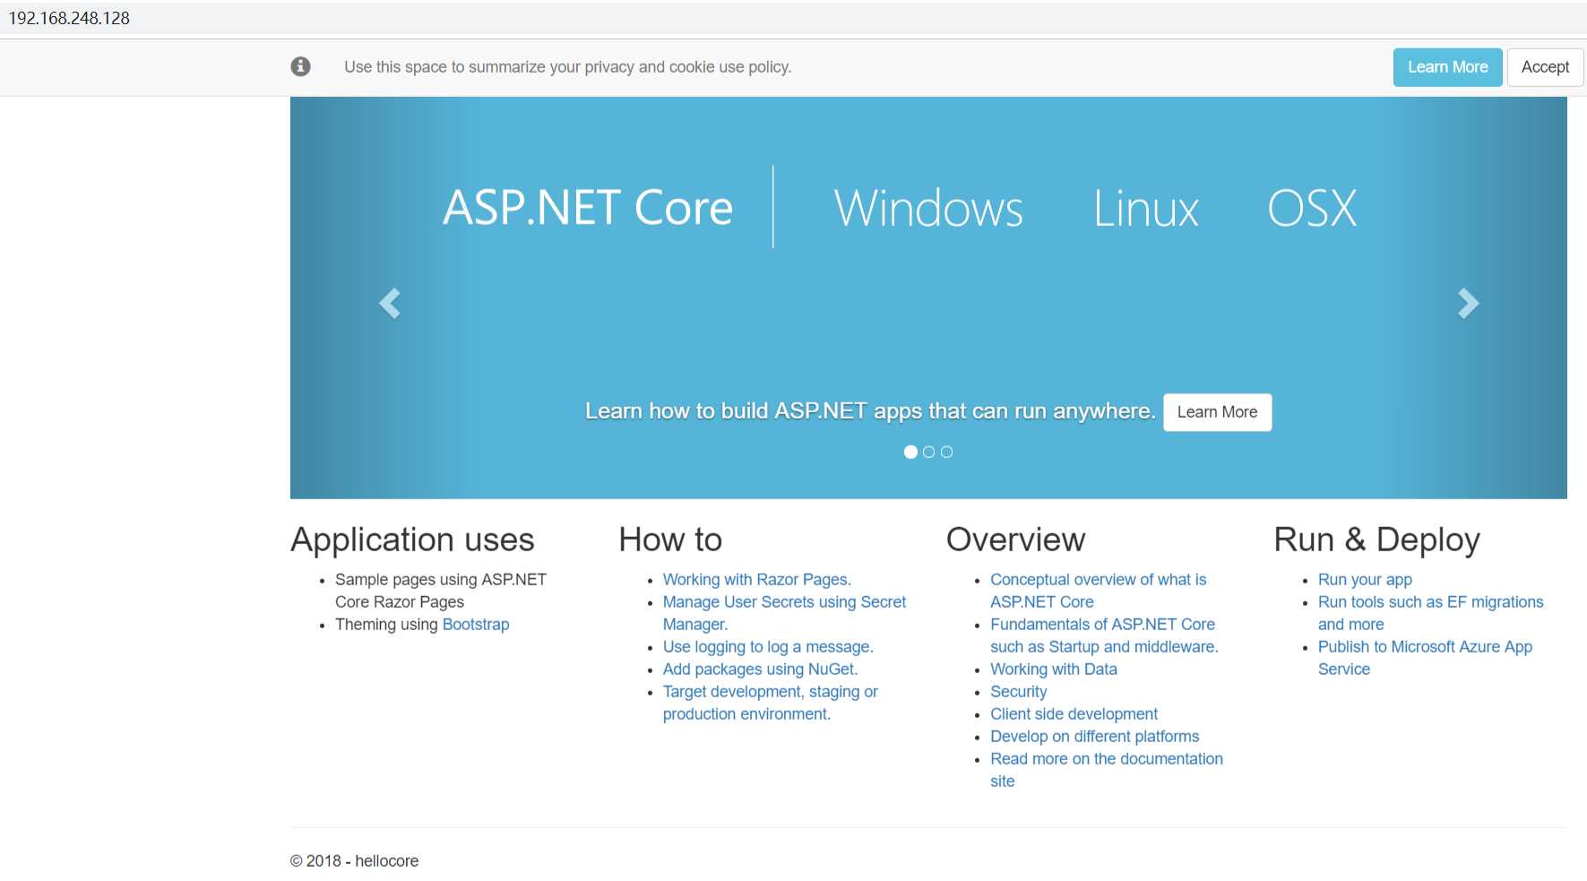This screenshot has height=881, width=1587.
Task: Click the Run & Deploy heading
Action: coord(1376,540)
